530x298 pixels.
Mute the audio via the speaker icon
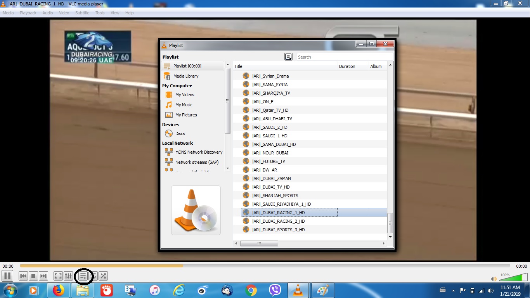tap(494, 279)
